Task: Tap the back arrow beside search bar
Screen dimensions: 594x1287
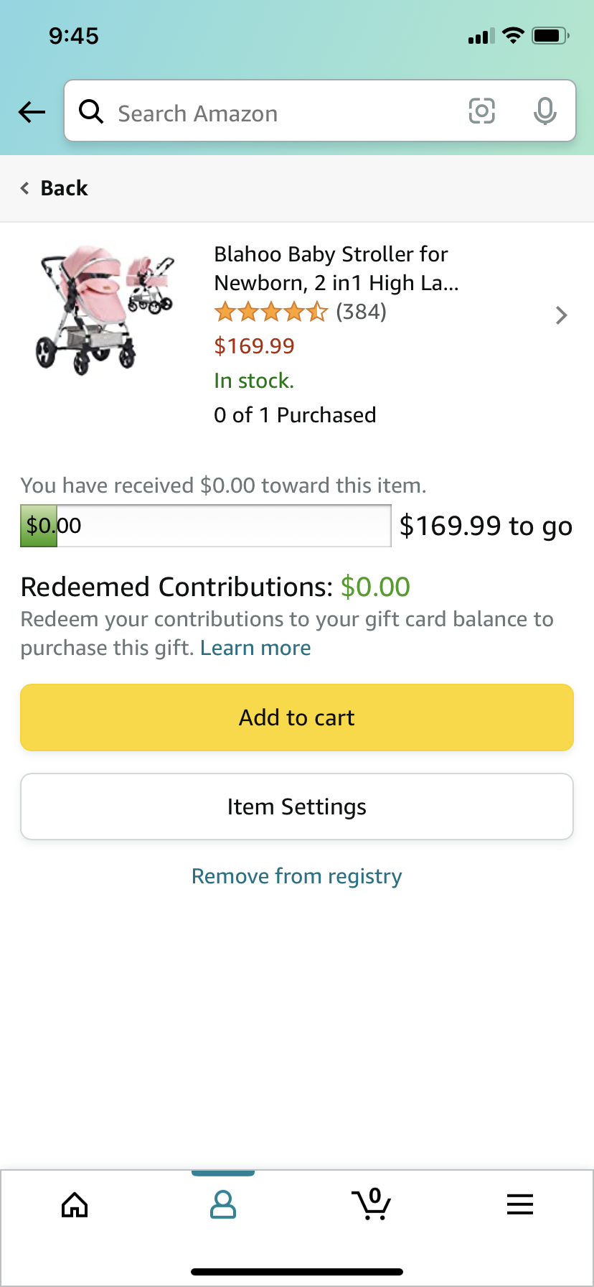Action: click(32, 112)
